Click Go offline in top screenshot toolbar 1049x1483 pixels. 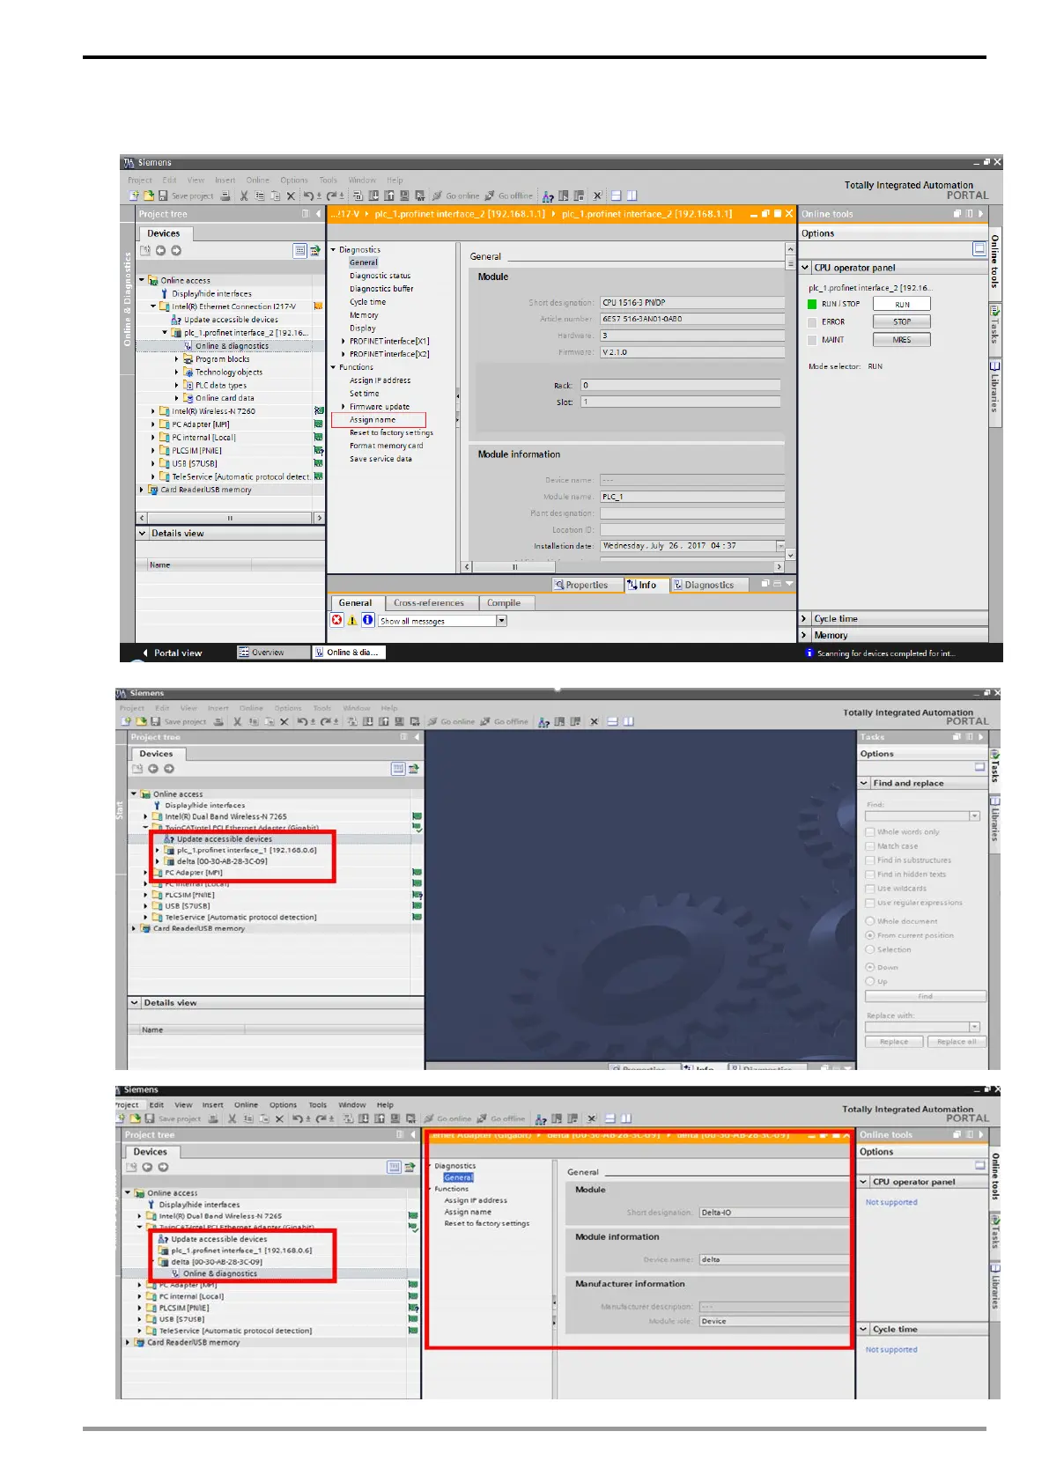509,196
